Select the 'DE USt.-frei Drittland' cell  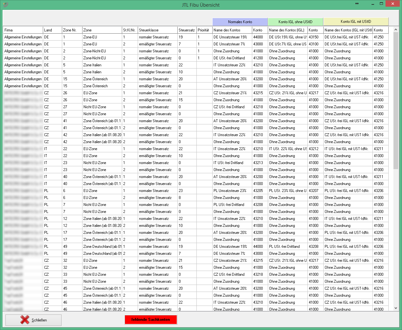pyautogui.click(x=229, y=58)
